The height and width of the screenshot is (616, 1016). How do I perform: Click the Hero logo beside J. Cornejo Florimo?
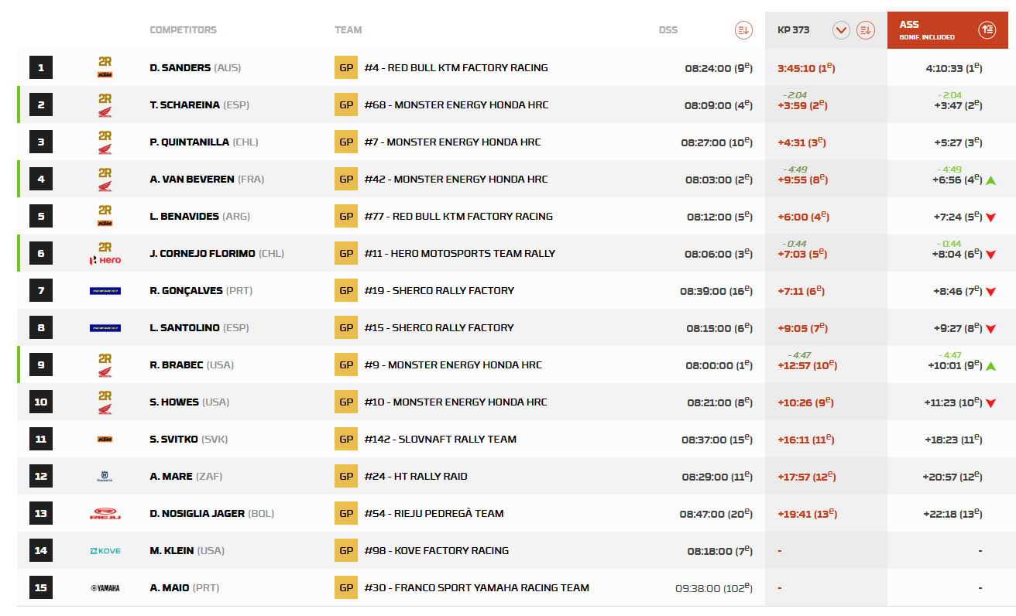[105, 260]
